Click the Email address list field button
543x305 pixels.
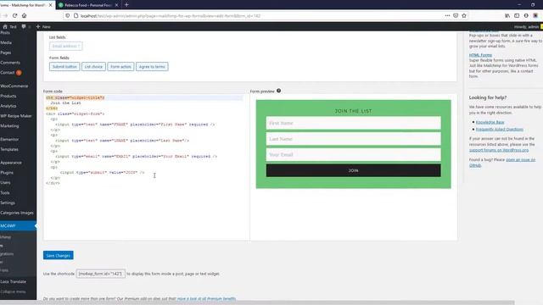point(66,46)
